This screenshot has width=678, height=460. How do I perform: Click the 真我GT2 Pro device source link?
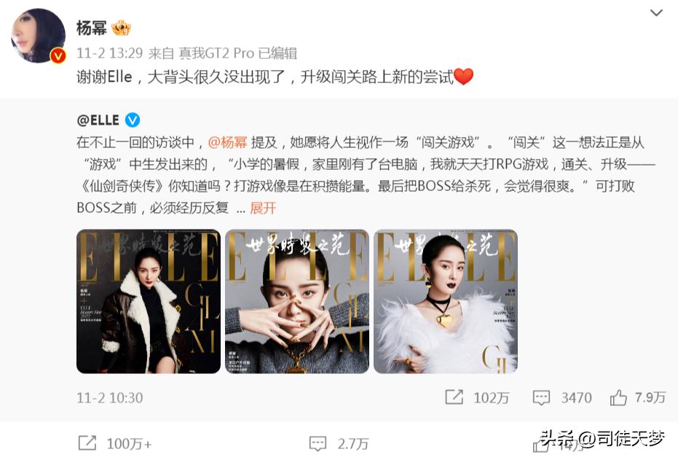[x=216, y=53]
